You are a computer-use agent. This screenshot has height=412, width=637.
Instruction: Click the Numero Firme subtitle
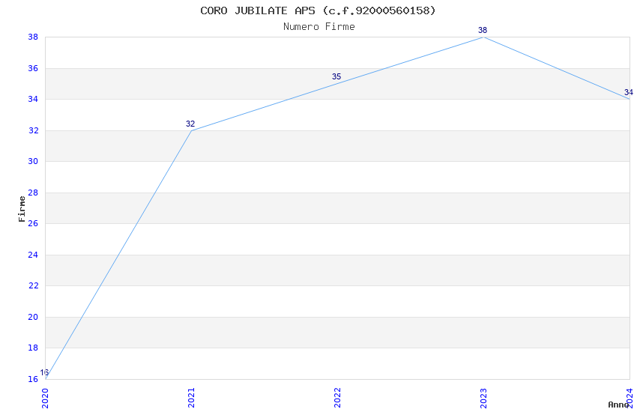(x=319, y=26)
